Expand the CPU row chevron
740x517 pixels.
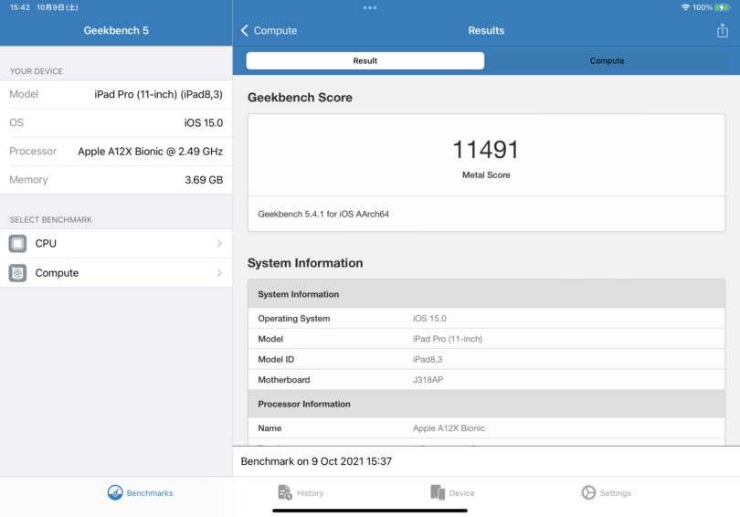point(219,243)
